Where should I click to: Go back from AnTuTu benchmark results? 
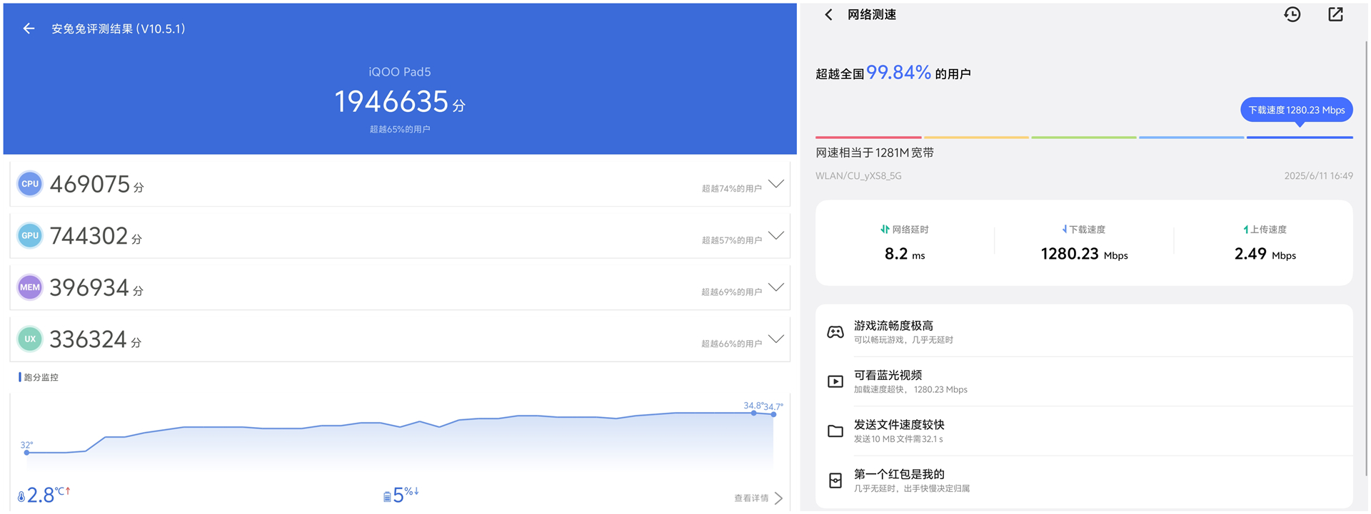[x=29, y=29]
